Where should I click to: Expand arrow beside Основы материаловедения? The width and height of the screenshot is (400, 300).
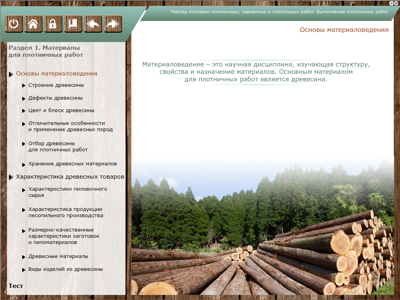pyautogui.click(x=11, y=74)
